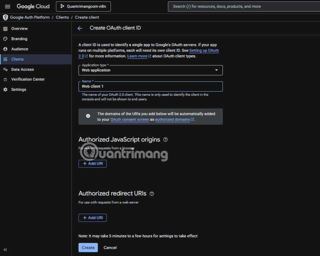Open the navigation hamburger menu

(7, 6)
